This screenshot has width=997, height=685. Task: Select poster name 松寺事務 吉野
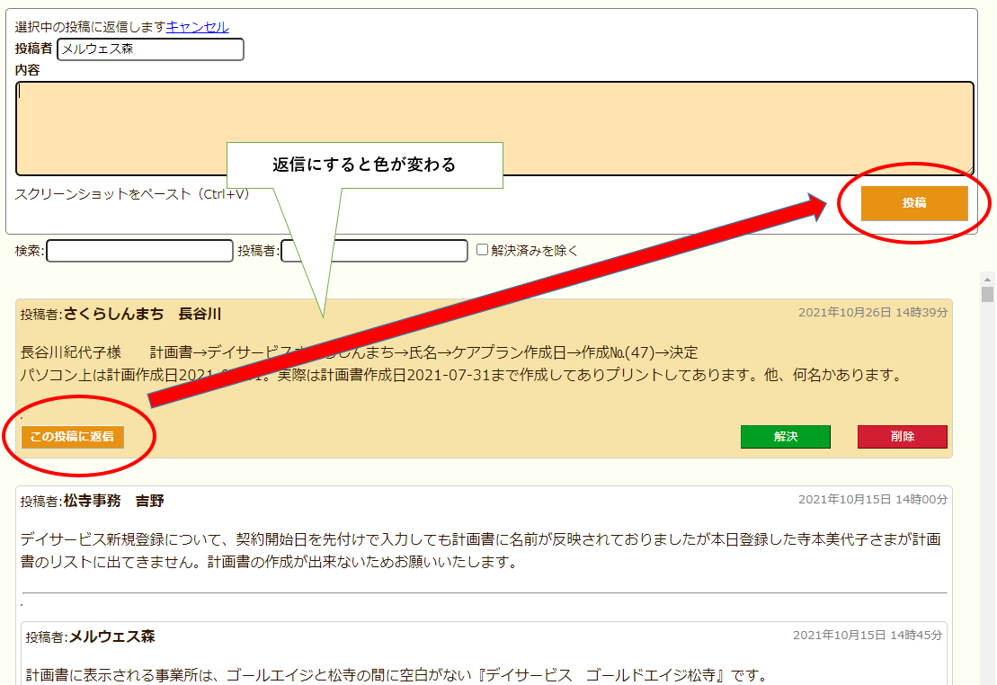114,501
